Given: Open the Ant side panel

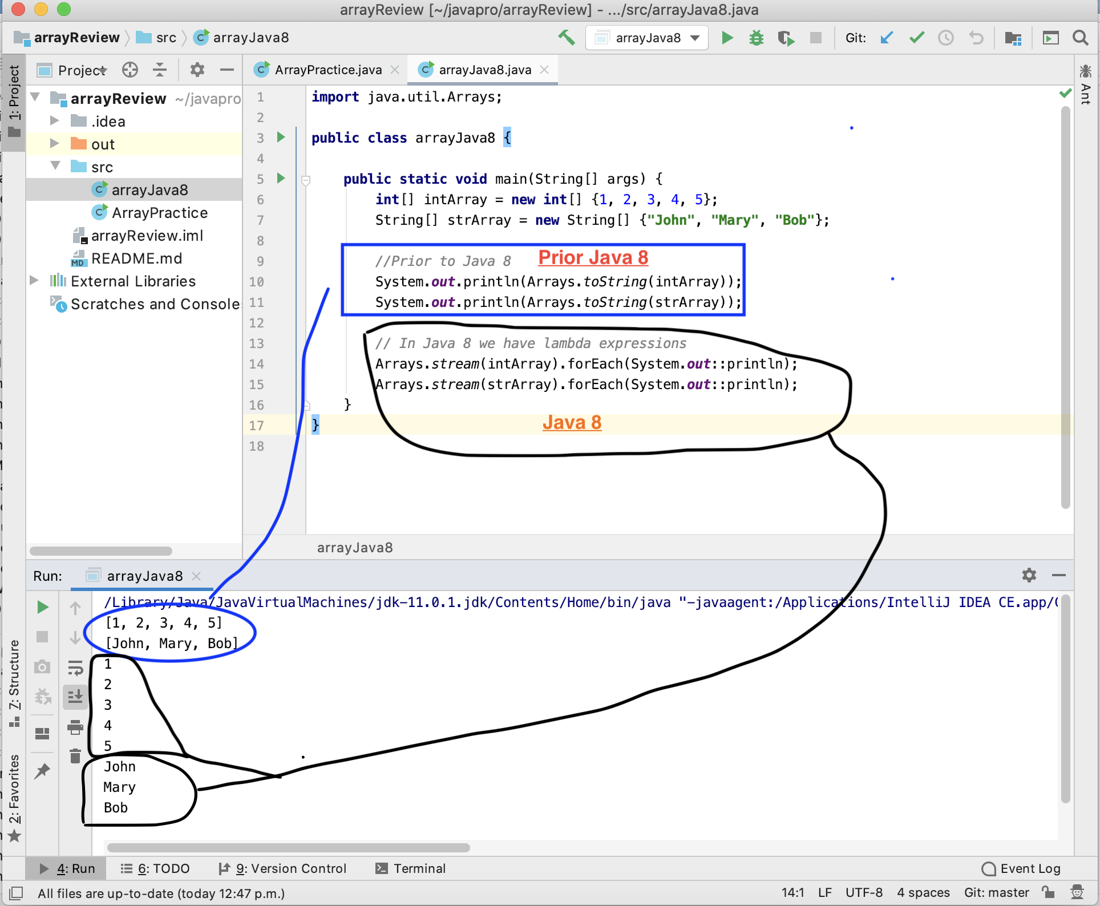Looking at the screenshot, I should 1085,84.
